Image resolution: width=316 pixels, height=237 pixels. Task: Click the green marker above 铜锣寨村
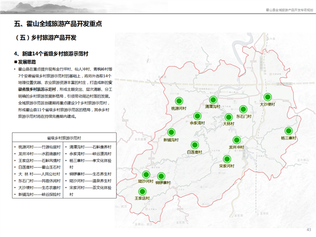click(161, 176)
